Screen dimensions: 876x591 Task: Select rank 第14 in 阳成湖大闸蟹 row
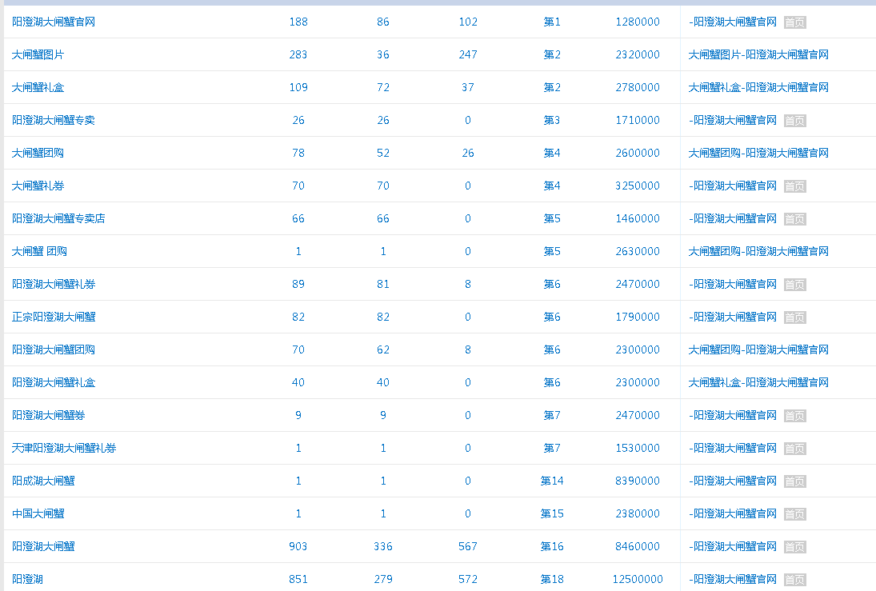coord(552,481)
